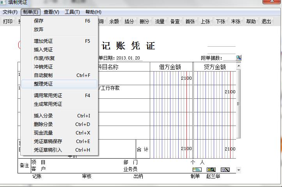Click the 备注 label
The width and height of the screenshot is (282, 187).
(24, 166)
